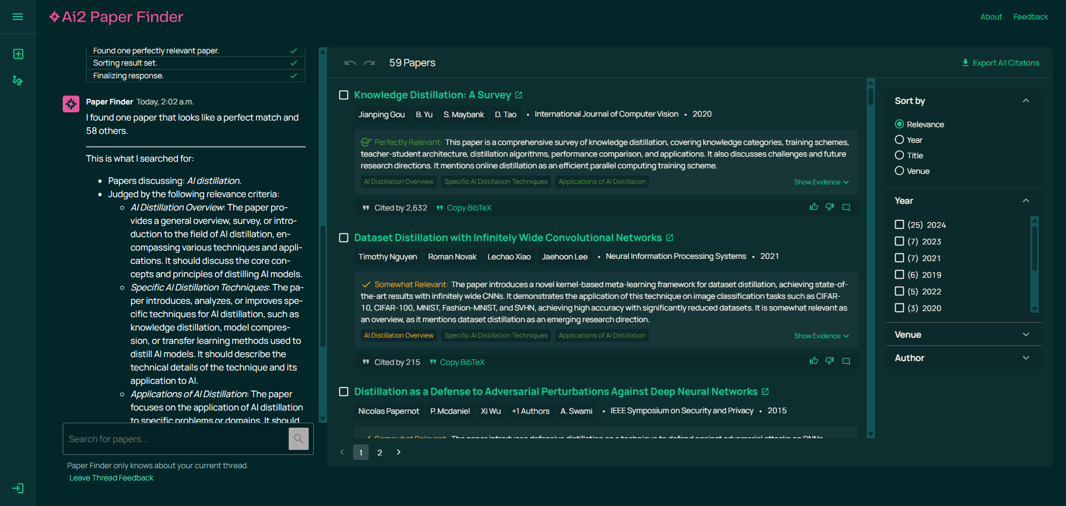Choose Sort by Year radio
Image resolution: width=1066 pixels, height=506 pixels.
point(899,139)
